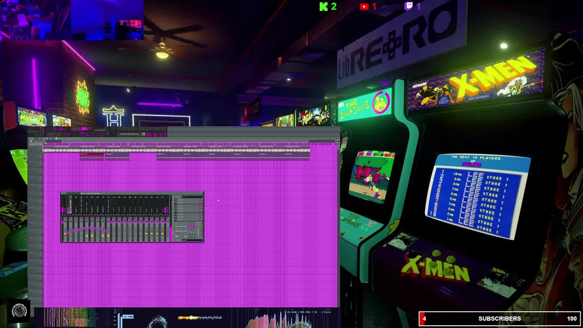Screen dimensions: 583x328
Task: Close the mixer window
Action: (x=202, y=194)
